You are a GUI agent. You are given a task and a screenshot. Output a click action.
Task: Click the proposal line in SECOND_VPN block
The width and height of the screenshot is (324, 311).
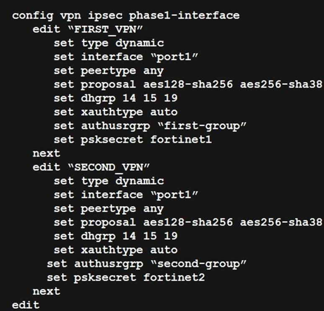188,222
